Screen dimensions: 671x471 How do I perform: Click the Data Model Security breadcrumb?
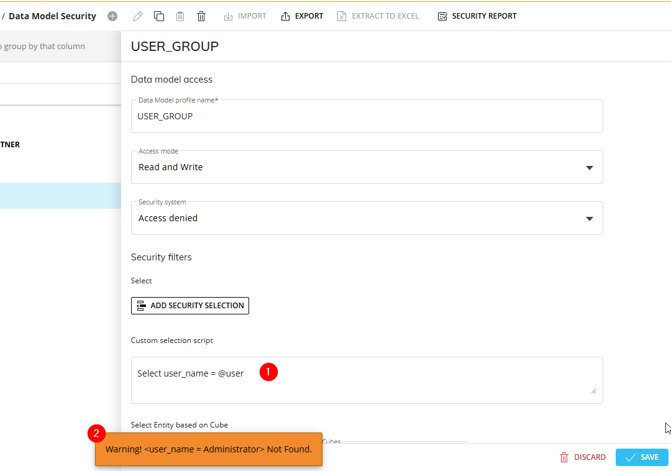click(52, 16)
